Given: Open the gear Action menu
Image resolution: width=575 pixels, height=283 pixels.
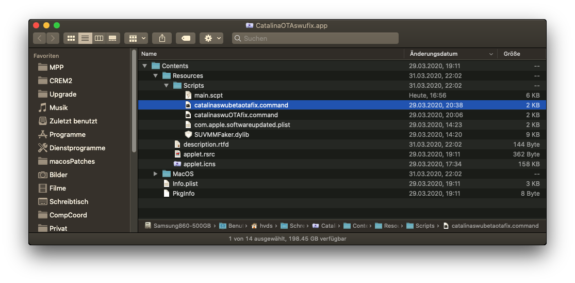Looking at the screenshot, I should 211,38.
